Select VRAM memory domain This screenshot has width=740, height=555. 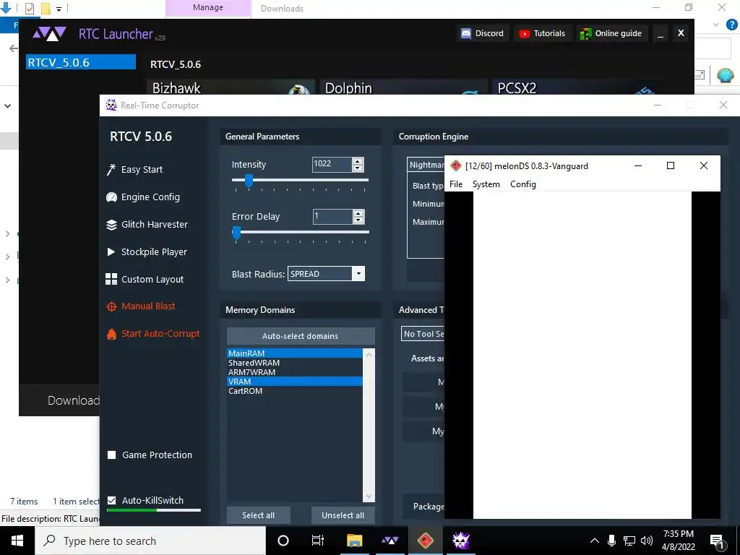coord(295,382)
